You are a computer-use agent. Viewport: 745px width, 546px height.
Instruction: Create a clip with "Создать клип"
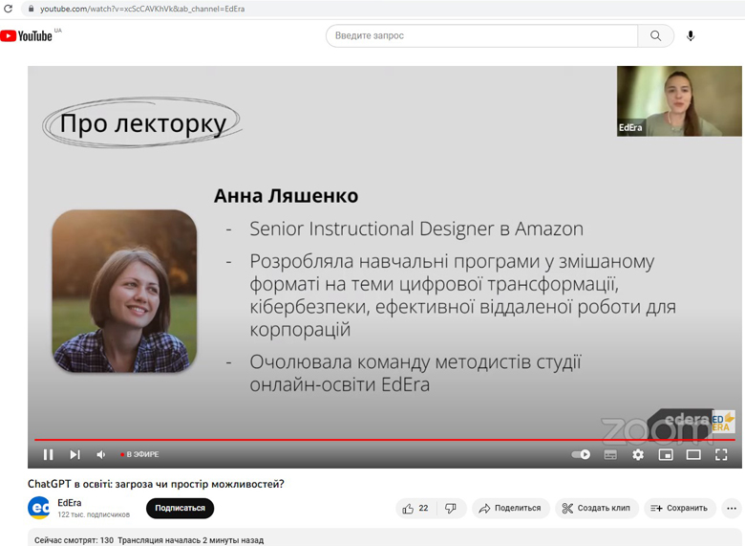click(596, 509)
